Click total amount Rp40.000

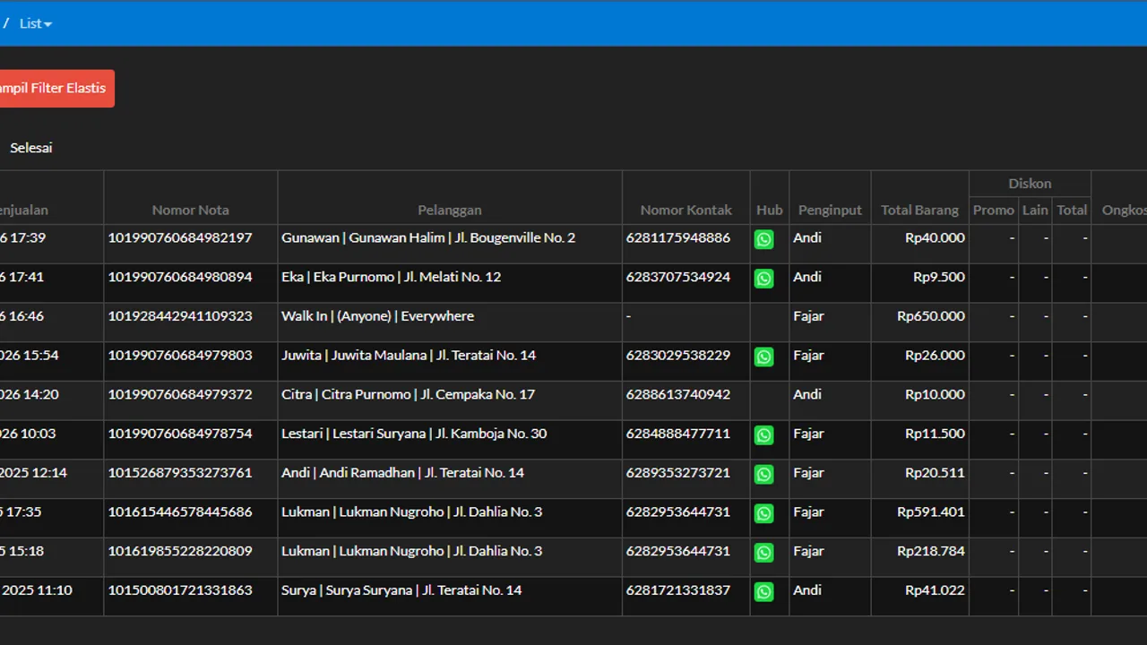pos(935,237)
